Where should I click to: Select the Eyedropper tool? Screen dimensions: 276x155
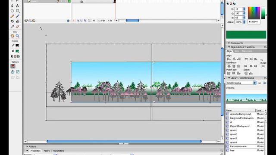12,27
